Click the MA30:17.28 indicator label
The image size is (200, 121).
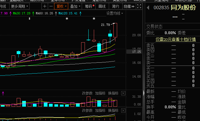22,13
